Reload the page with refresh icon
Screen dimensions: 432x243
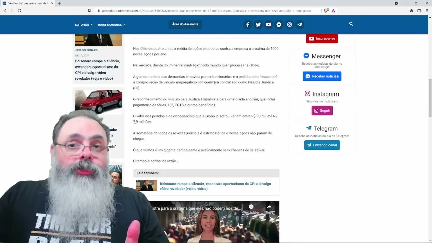pyautogui.click(x=19, y=11)
